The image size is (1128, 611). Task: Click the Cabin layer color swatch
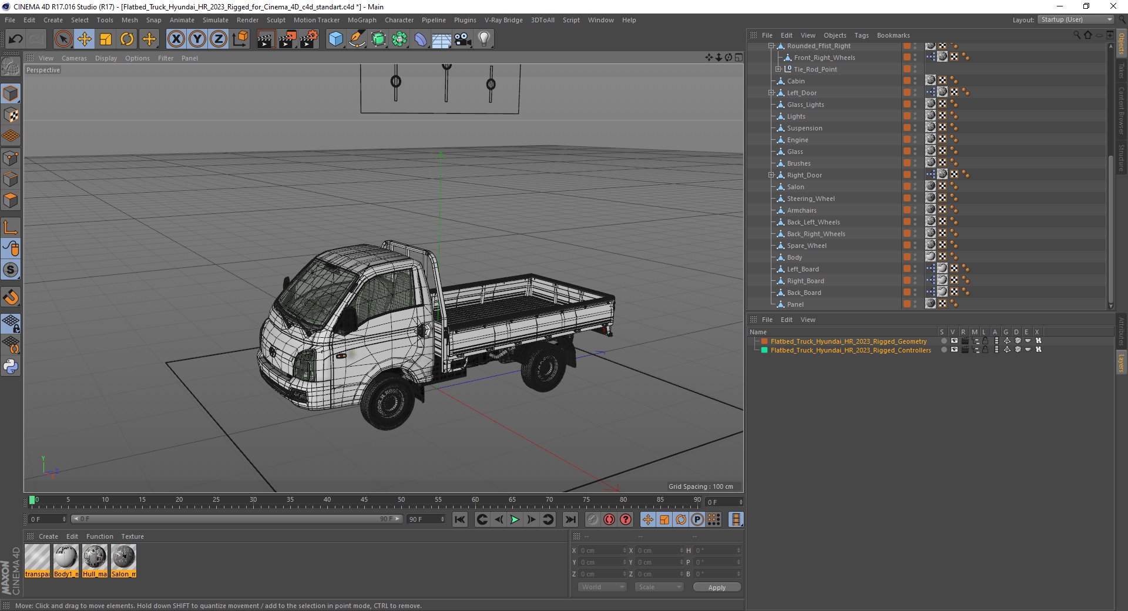tap(907, 81)
